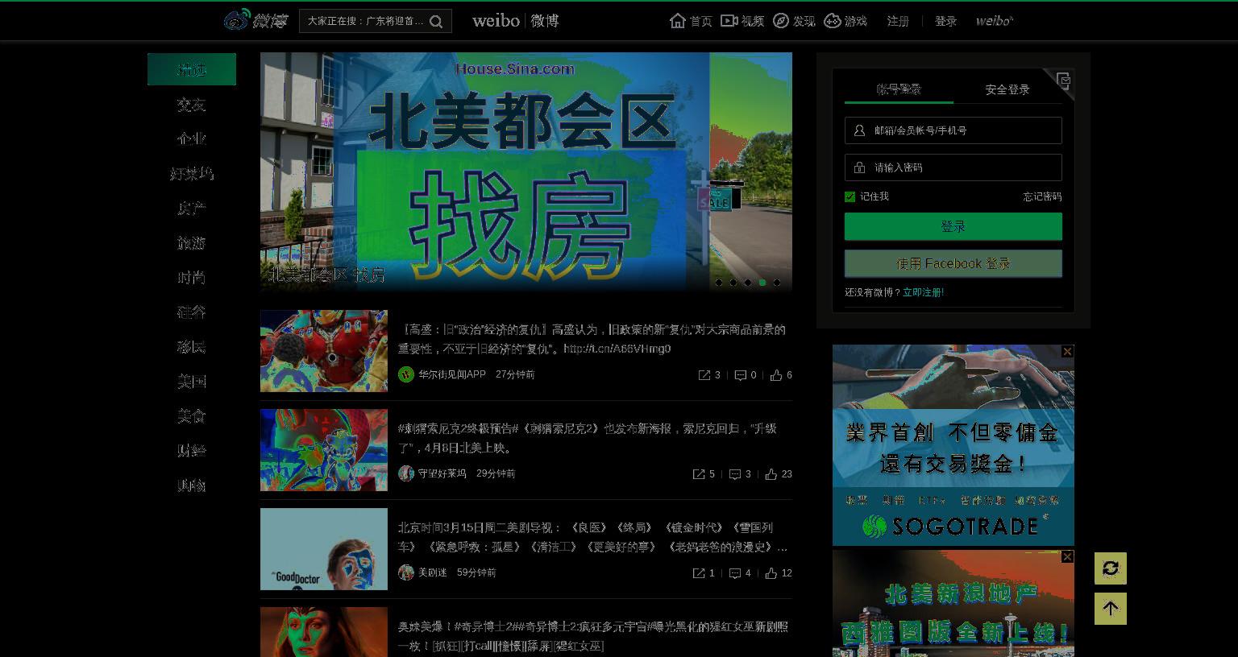Open 发现 discover compass icon

click(780, 21)
